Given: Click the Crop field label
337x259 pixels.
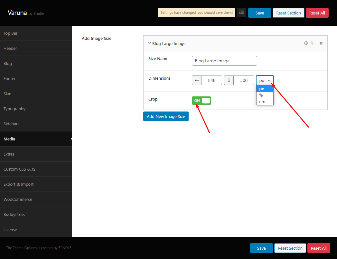Looking at the screenshot, I should [x=153, y=99].
